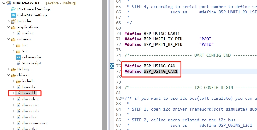
Task: Click line number 78 in the gutter
Action: pos(119,77)
